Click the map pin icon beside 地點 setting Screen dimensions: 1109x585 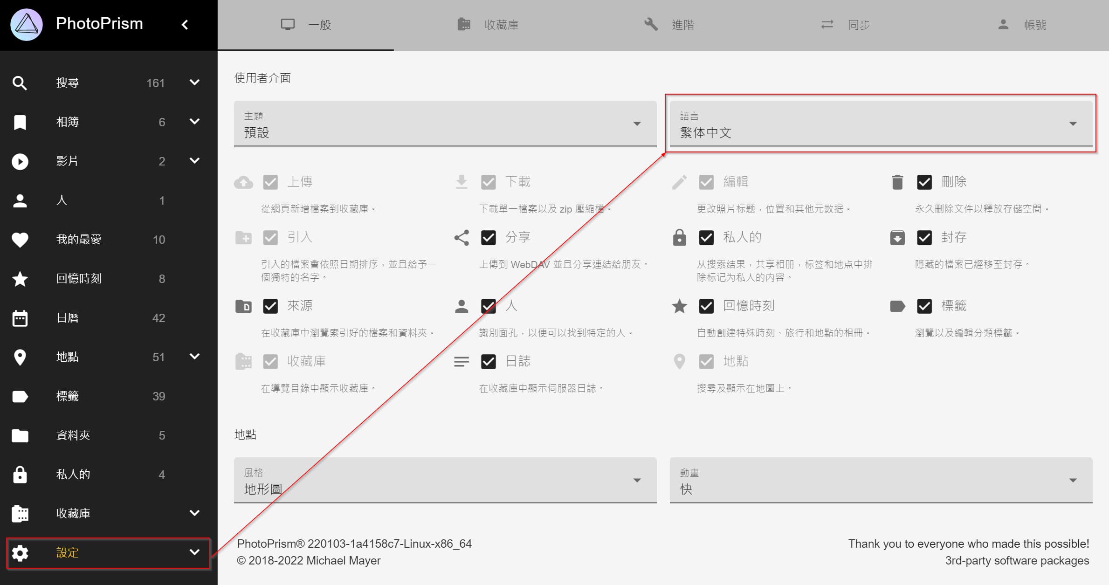tap(679, 361)
